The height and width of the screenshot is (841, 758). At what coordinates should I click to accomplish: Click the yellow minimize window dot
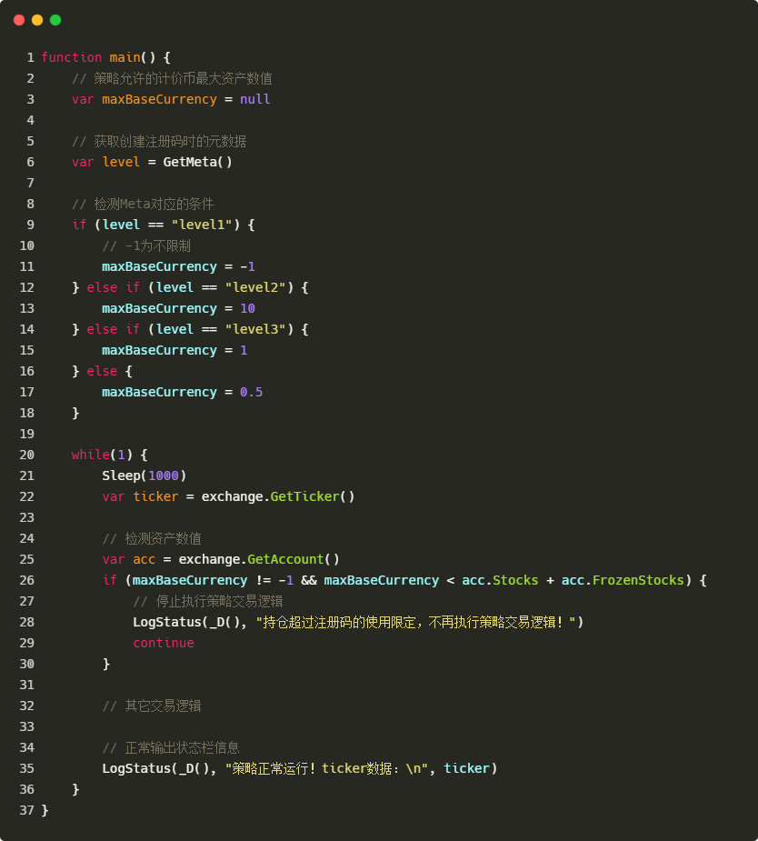click(37, 20)
